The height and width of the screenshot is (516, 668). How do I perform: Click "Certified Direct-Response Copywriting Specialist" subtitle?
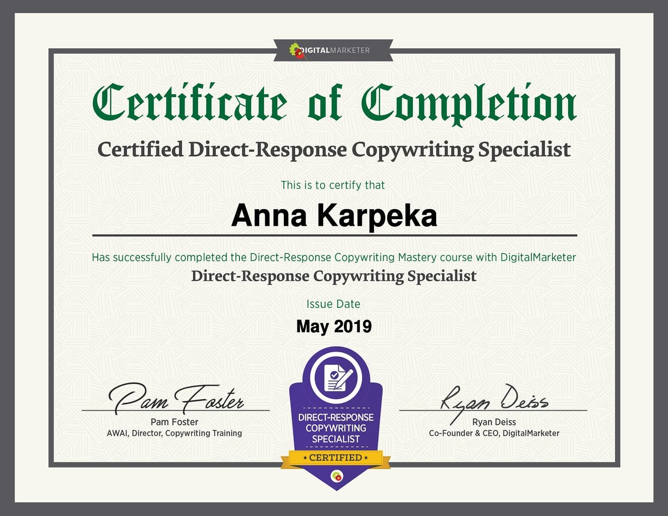[334, 150]
